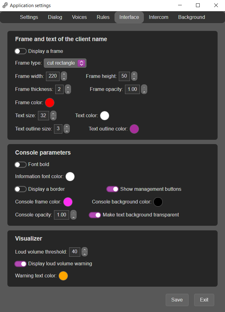The width and height of the screenshot is (225, 312).
Task: Increase Frame thickness with the up arrow
Action: click(68, 87)
